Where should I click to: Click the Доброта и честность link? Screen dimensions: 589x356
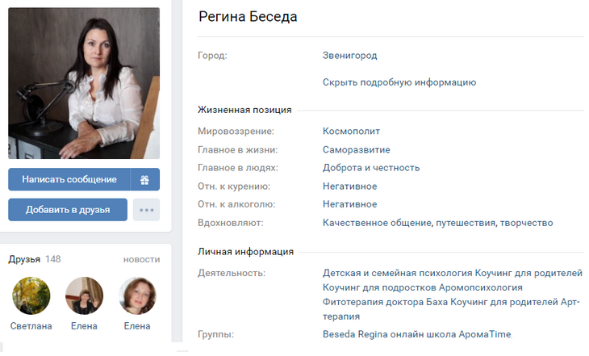pos(371,168)
